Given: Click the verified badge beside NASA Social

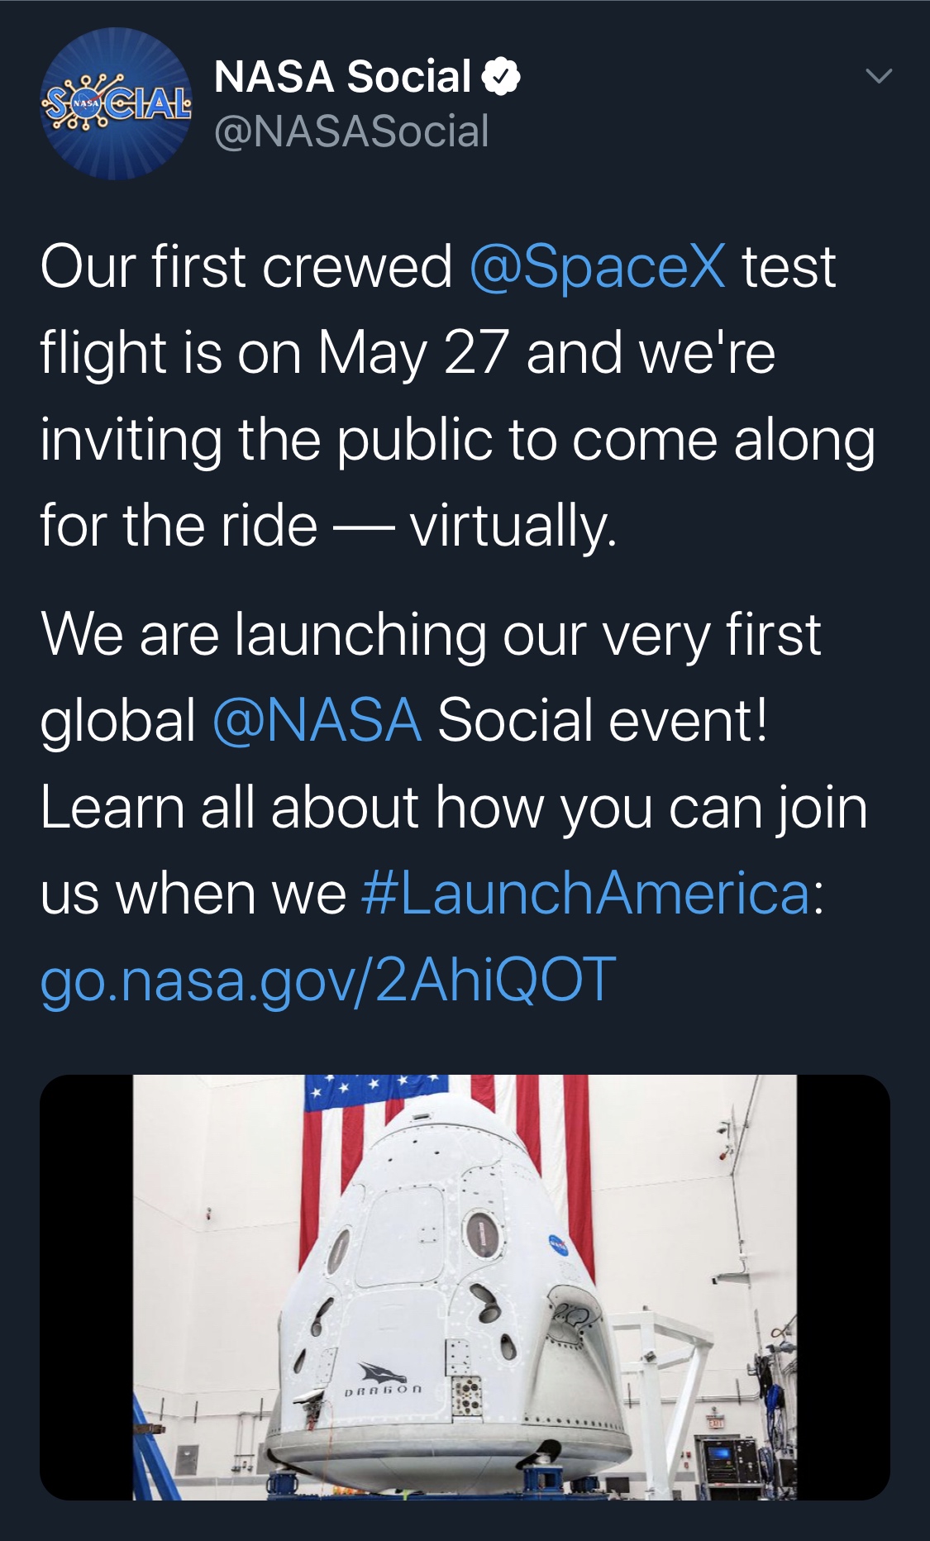Looking at the screenshot, I should pyautogui.click(x=501, y=77).
